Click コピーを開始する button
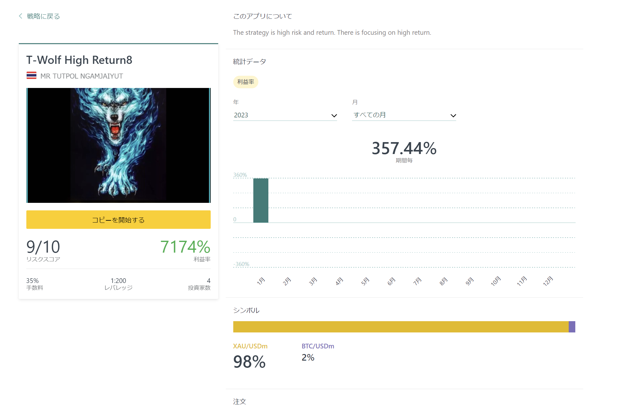 pos(119,220)
